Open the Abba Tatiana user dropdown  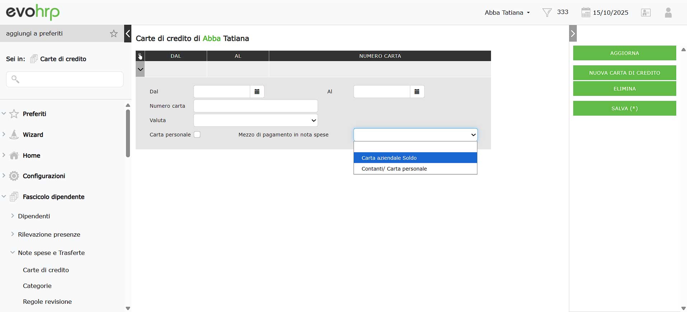tap(507, 13)
